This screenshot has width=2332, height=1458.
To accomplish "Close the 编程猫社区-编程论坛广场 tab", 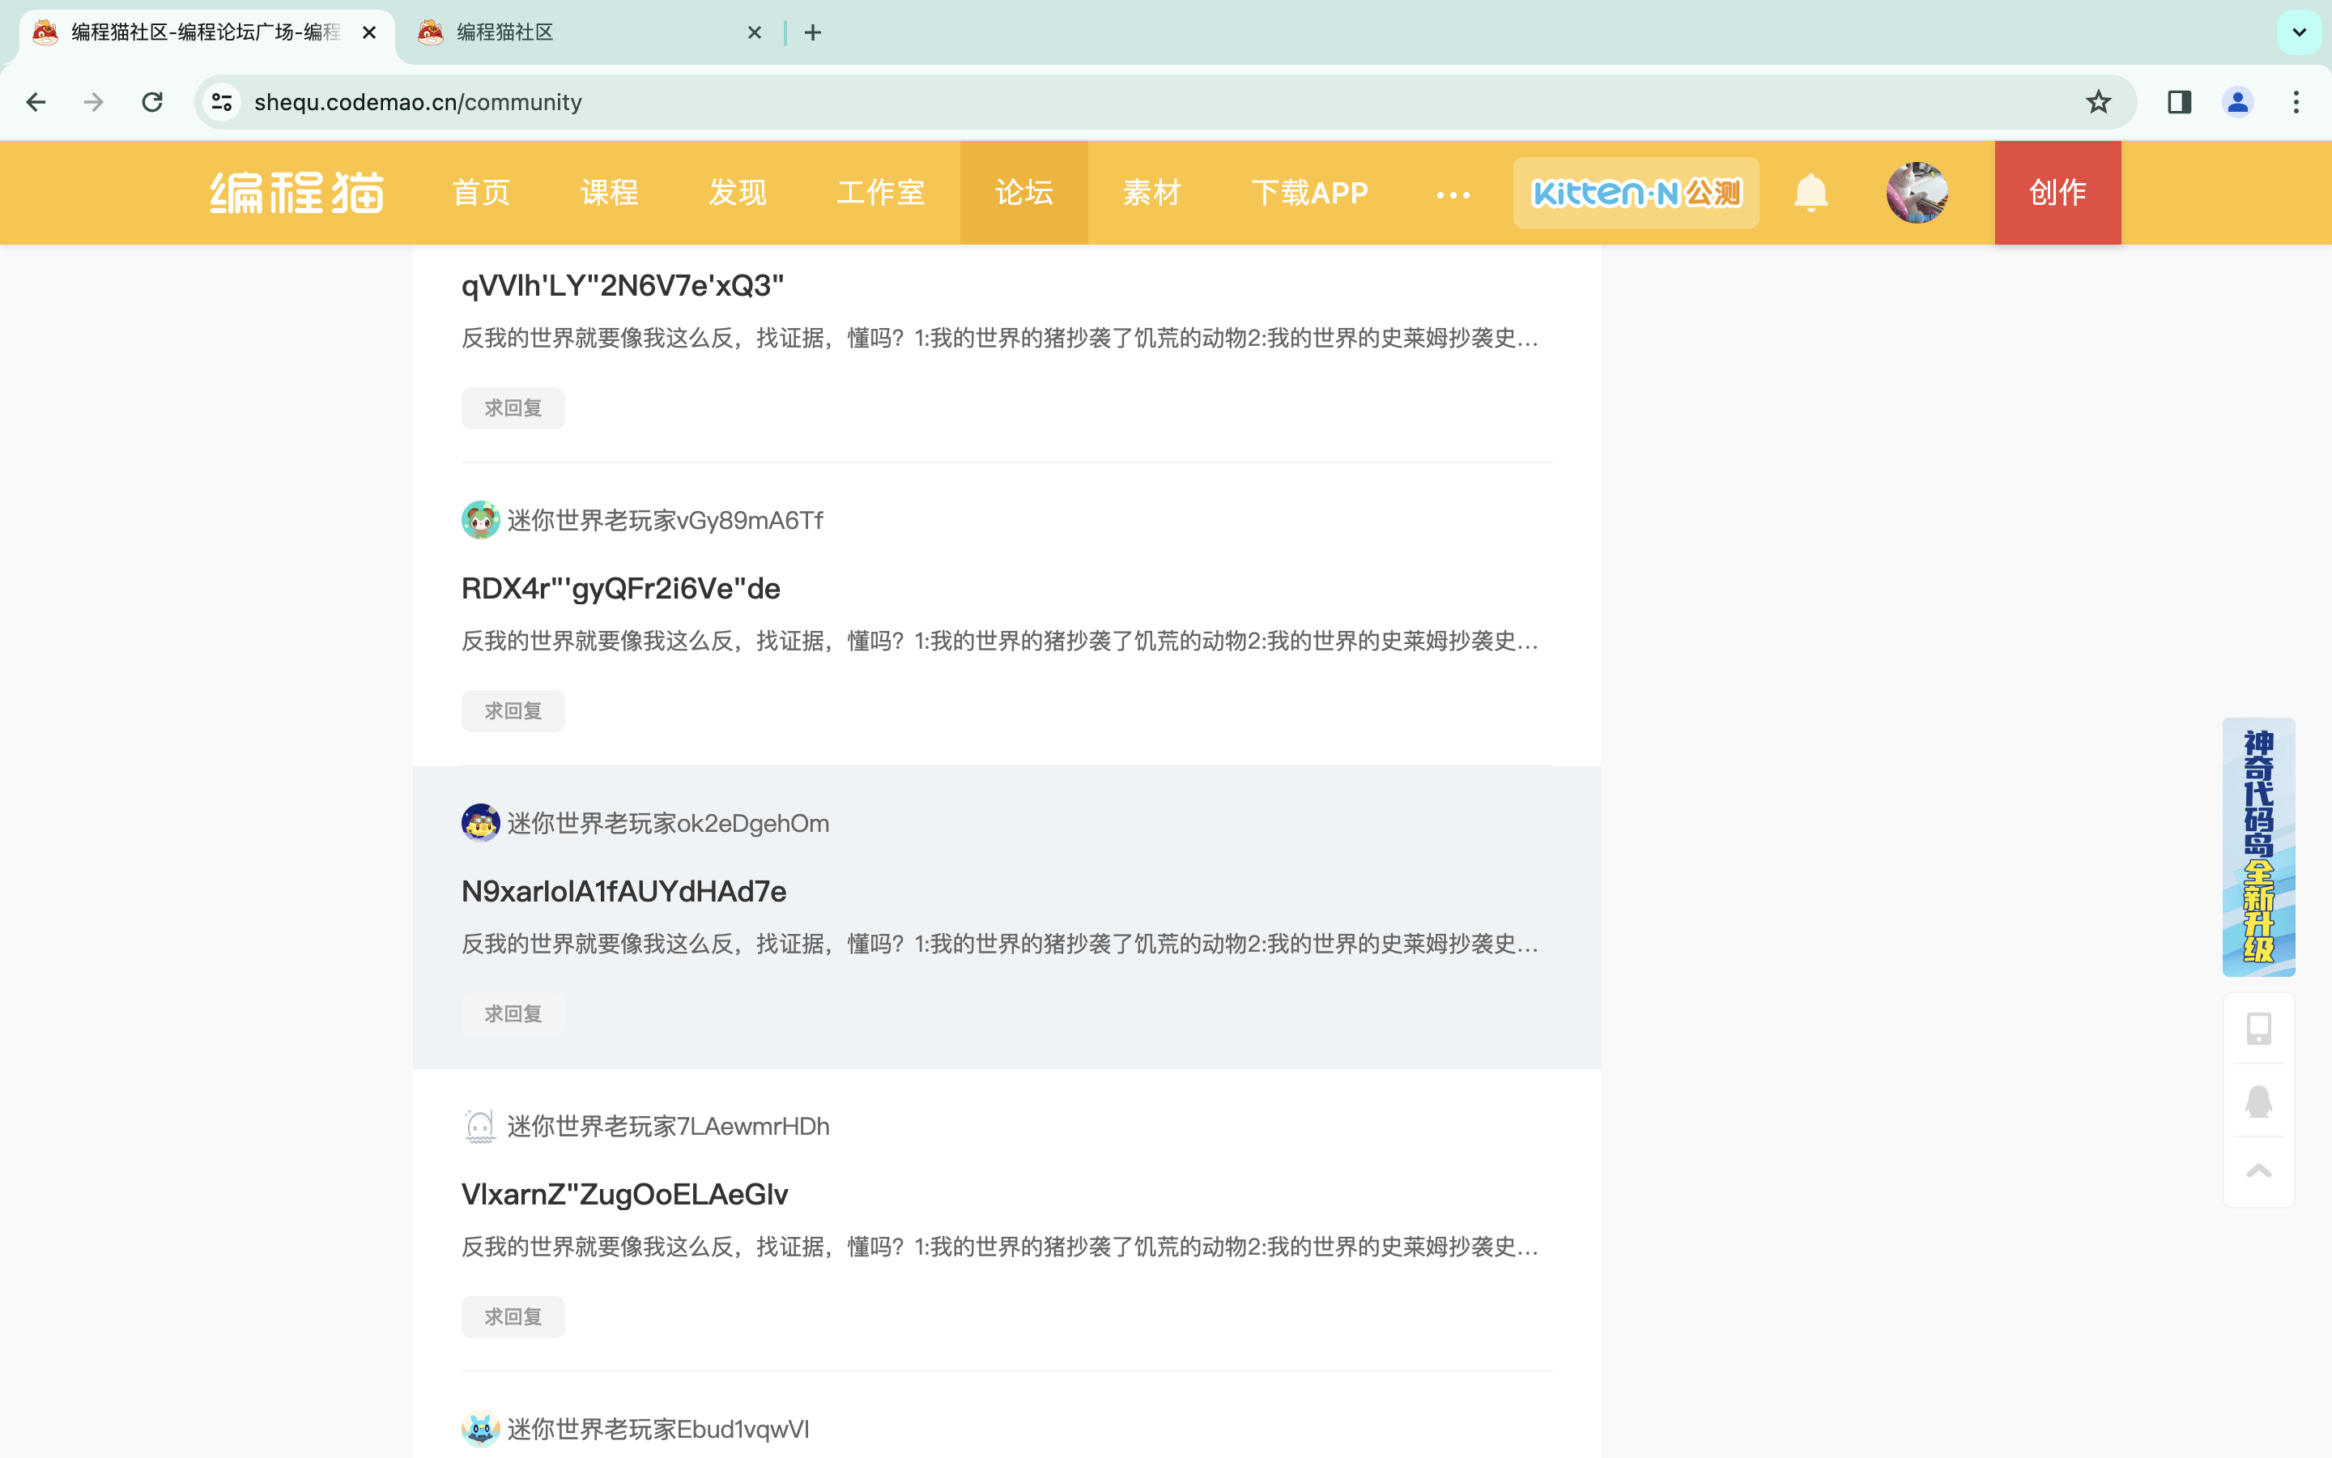I will point(369,32).
